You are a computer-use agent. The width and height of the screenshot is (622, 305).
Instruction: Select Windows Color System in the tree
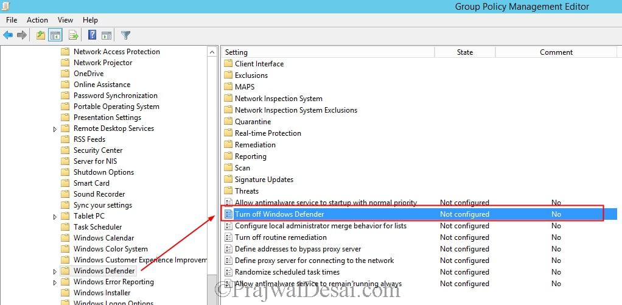point(110,249)
